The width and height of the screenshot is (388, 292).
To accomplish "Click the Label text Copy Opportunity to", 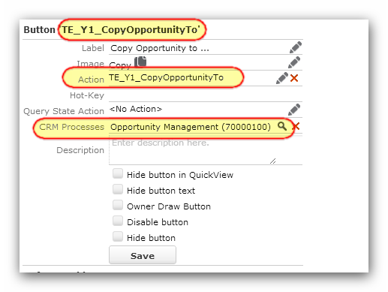I will pyautogui.click(x=160, y=48).
